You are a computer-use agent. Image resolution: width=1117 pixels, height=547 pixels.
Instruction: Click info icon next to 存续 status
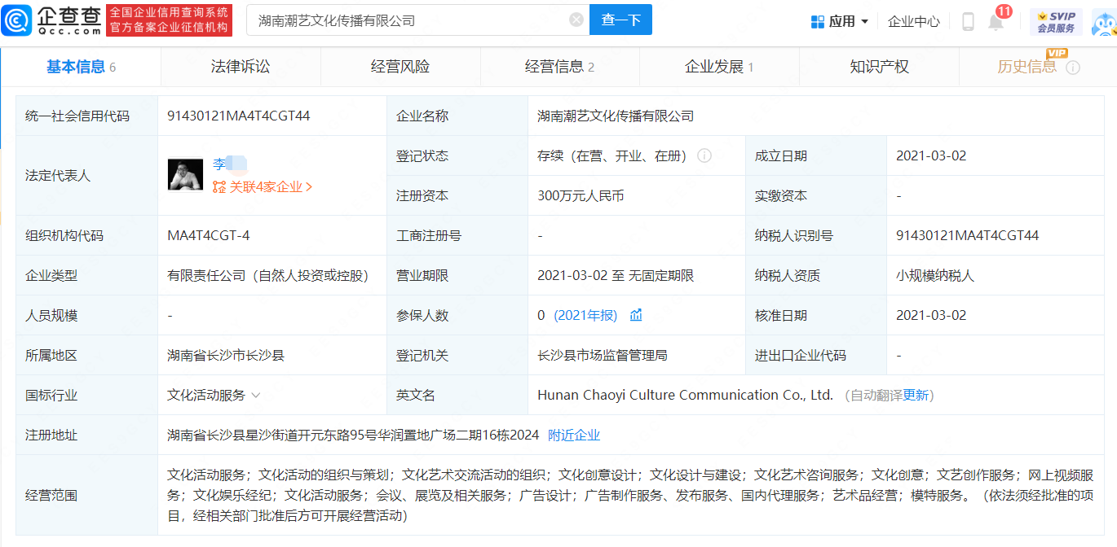(x=704, y=155)
